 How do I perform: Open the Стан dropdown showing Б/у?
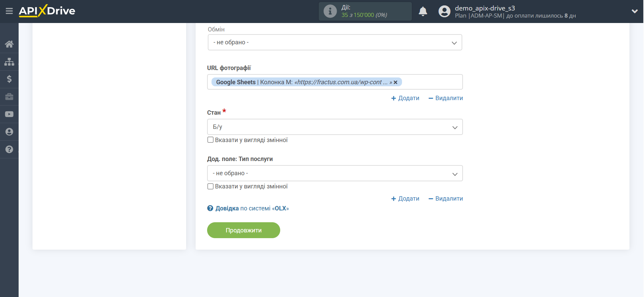point(335,127)
